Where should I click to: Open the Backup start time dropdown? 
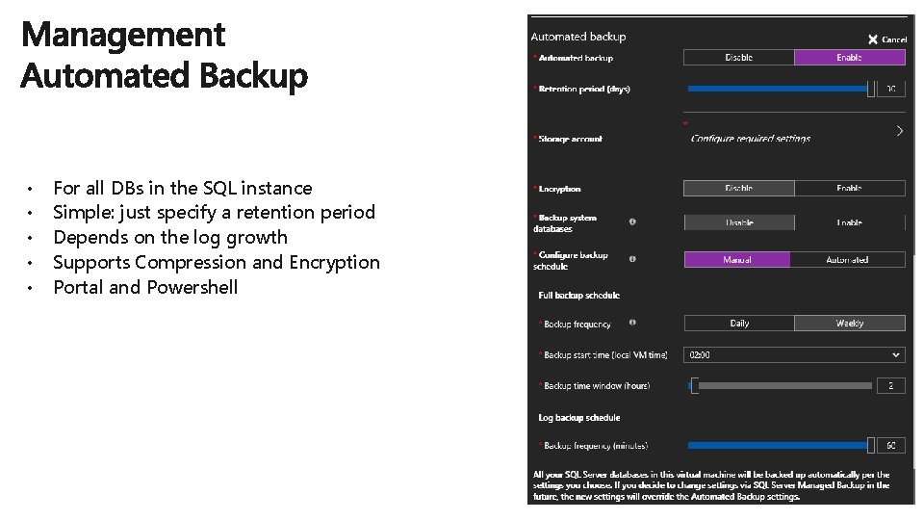[794, 354]
